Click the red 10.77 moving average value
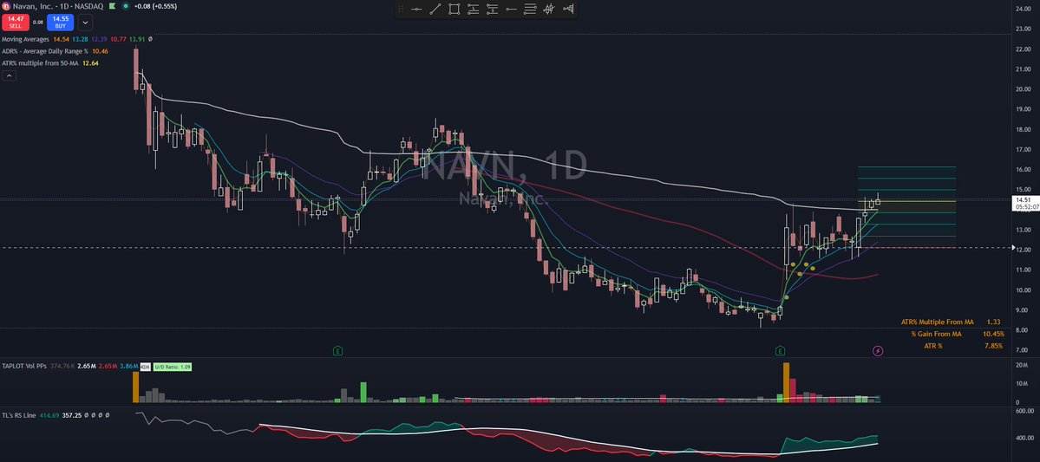This screenshot has width=1040, height=462. pos(117,40)
